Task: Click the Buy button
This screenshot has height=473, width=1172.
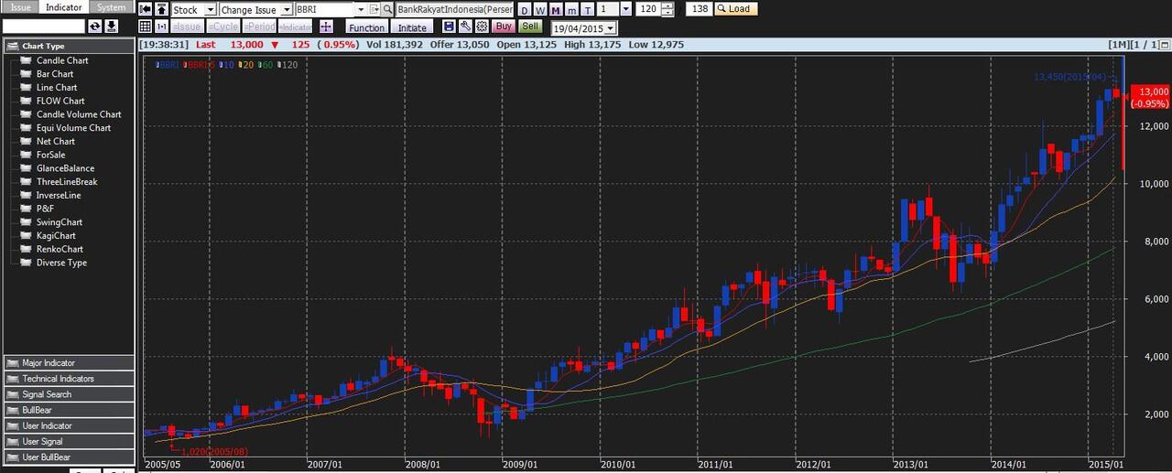Action: (x=504, y=27)
